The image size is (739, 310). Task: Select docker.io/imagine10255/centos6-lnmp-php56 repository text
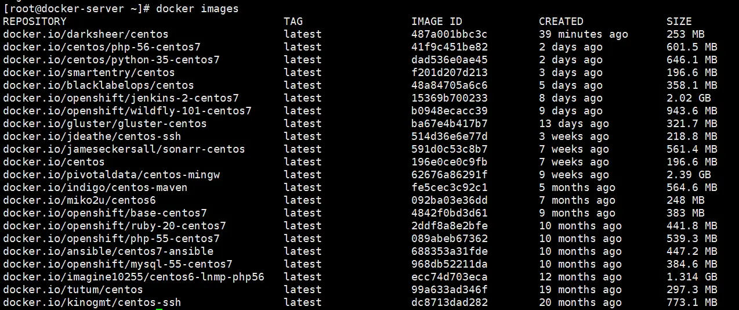pyautogui.click(x=133, y=277)
